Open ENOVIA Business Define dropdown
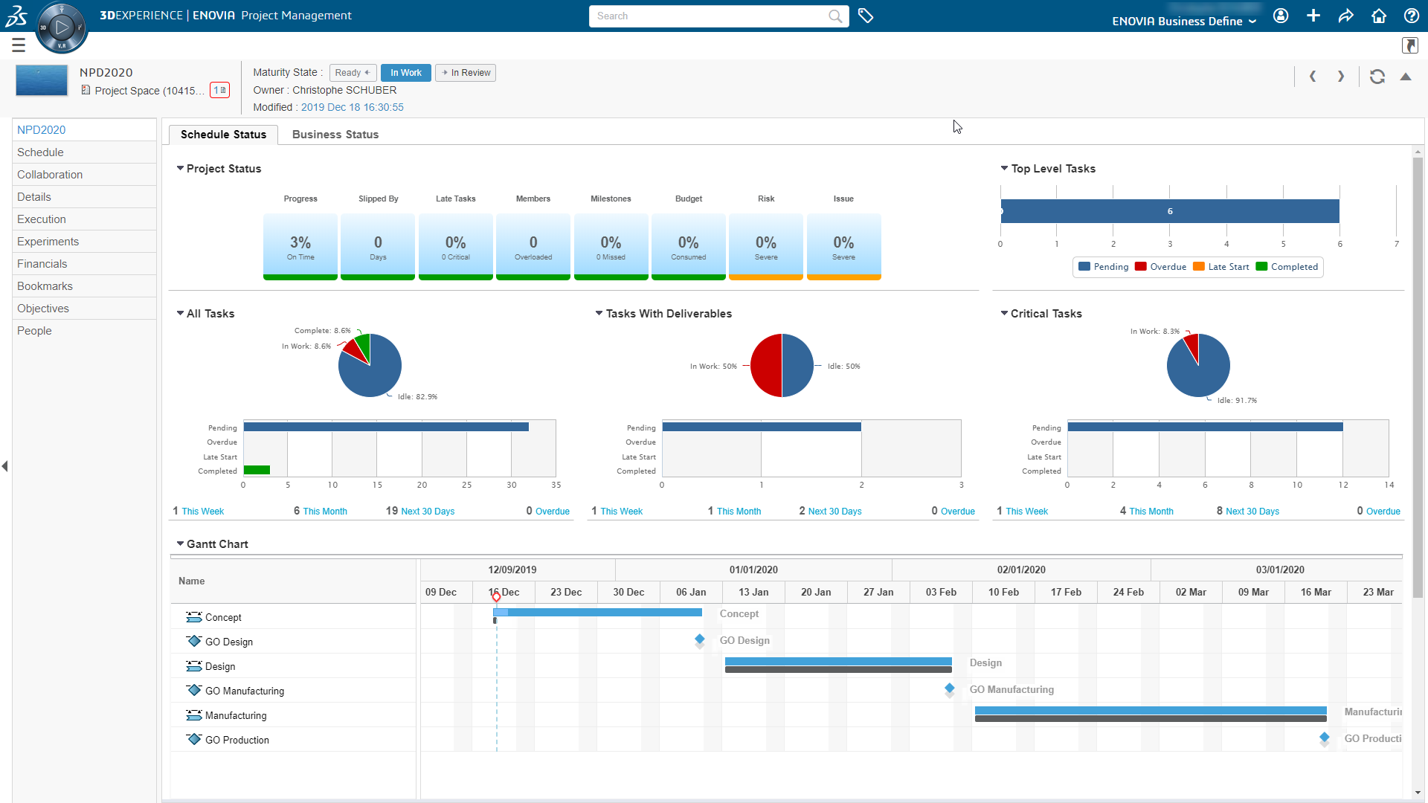This screenshot has width=1428, height=803. tap(1184, 21)
